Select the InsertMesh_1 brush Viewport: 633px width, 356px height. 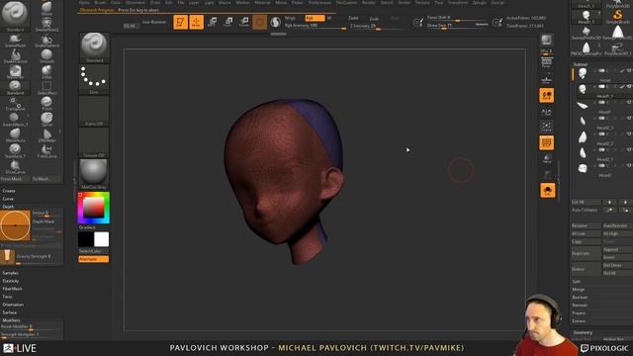16,119
